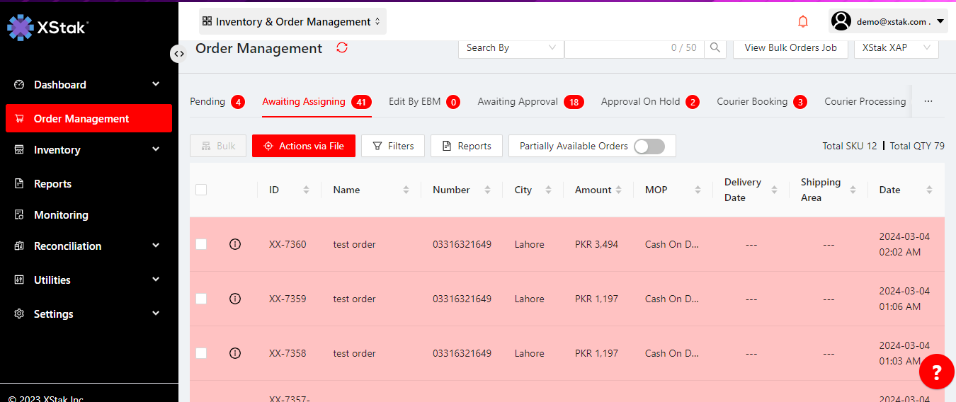This screenshot has width=956, height=402.
Task: Open info icon for order XX-7359
Action: point(235,299)
